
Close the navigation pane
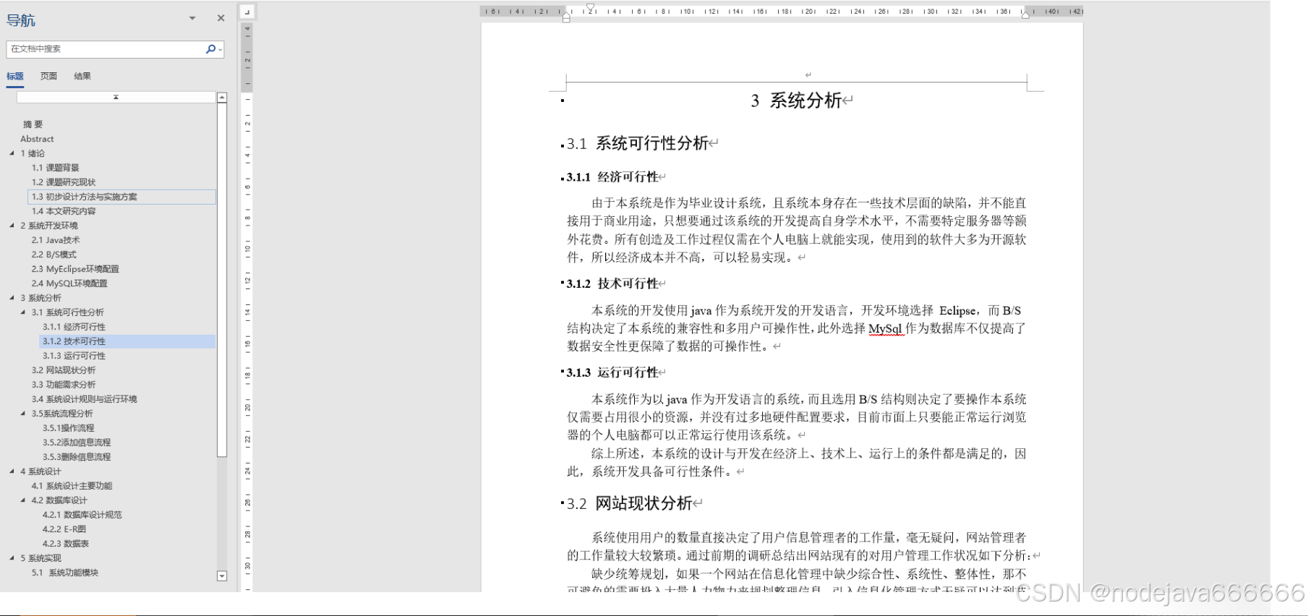221,18
